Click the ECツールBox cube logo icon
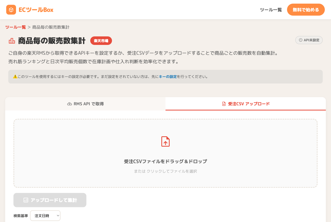The height and width of the screenshot is (222, 331). click(11, 10)
